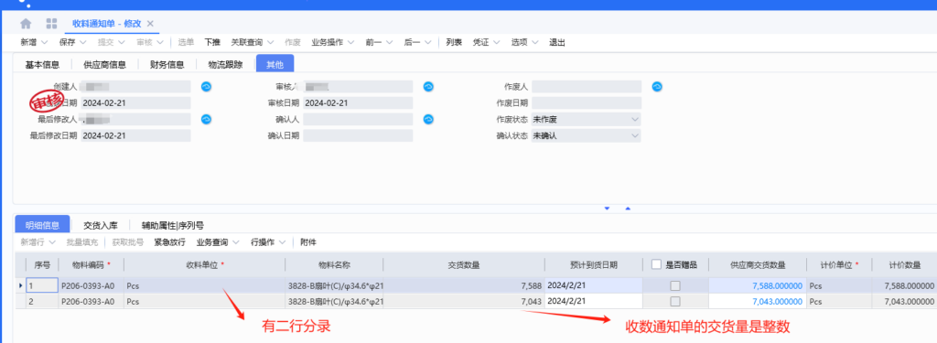The width and height of the screenshot is (937, 343).
Task: Close the 收料通知单 - 修改 tab
Action: tap(150, 24)
